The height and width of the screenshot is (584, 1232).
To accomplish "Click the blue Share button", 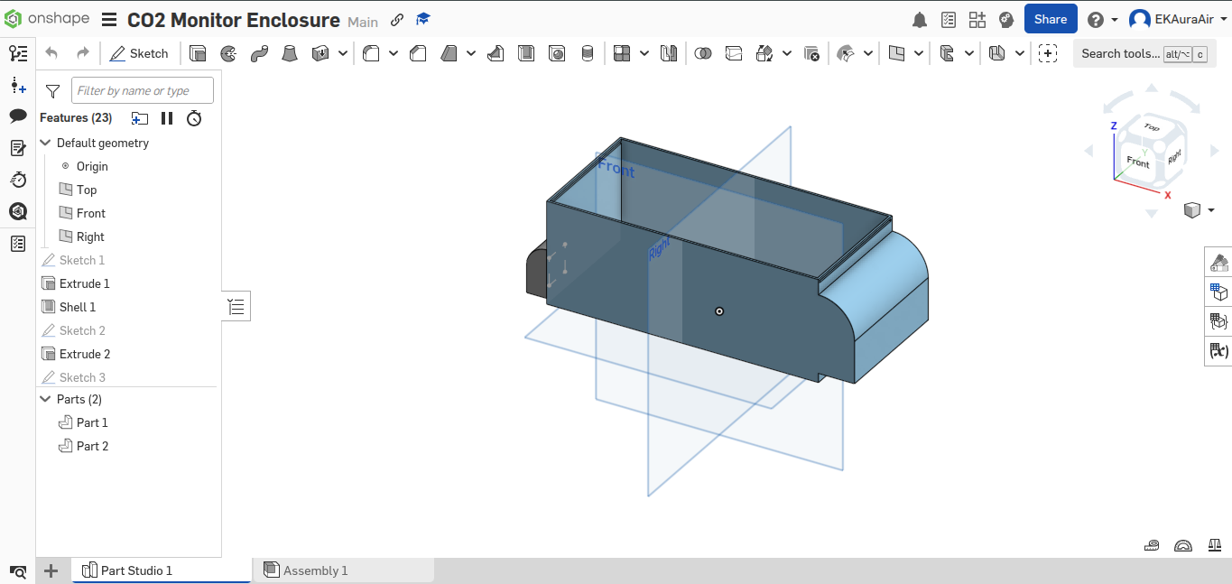I will [1050, 18].
